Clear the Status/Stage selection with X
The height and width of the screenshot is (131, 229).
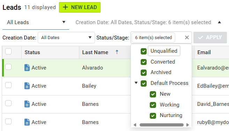(x=187, y=38)
